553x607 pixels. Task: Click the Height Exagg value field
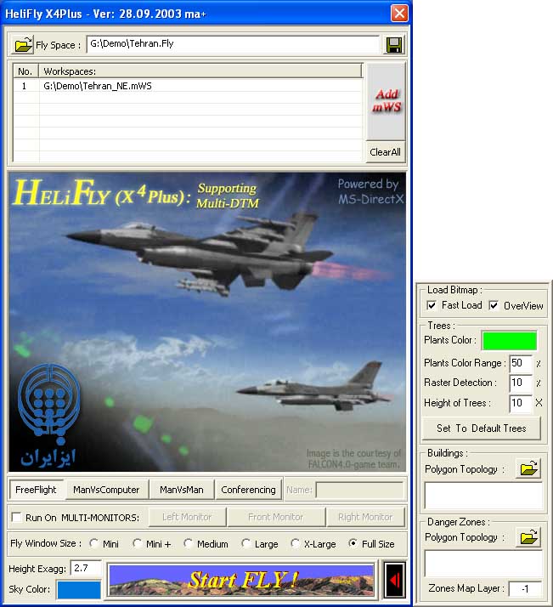coord(86,568)
